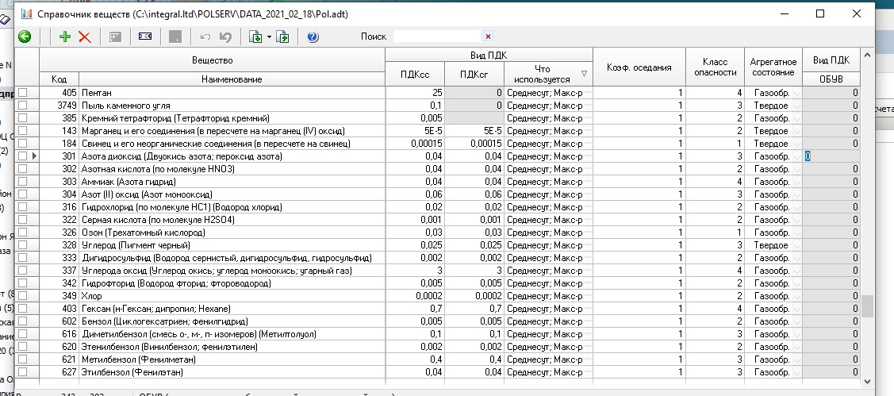
Task: Open dropdown arrow next to import icon
Action: click(269, 37)
